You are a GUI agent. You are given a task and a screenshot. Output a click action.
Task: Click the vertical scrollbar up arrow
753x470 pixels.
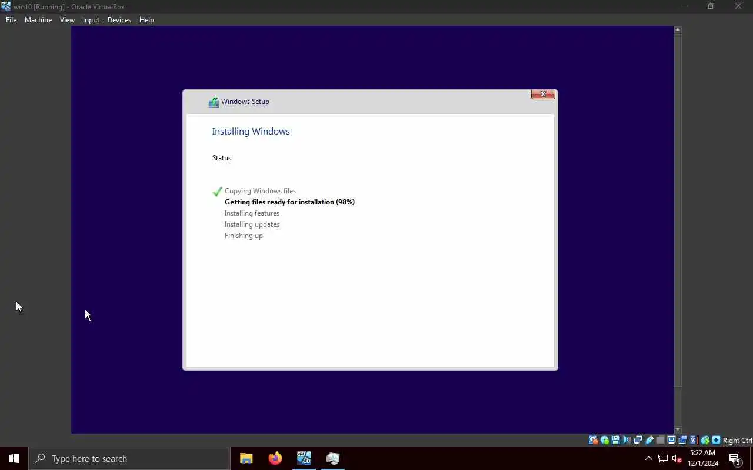point(678,29)
